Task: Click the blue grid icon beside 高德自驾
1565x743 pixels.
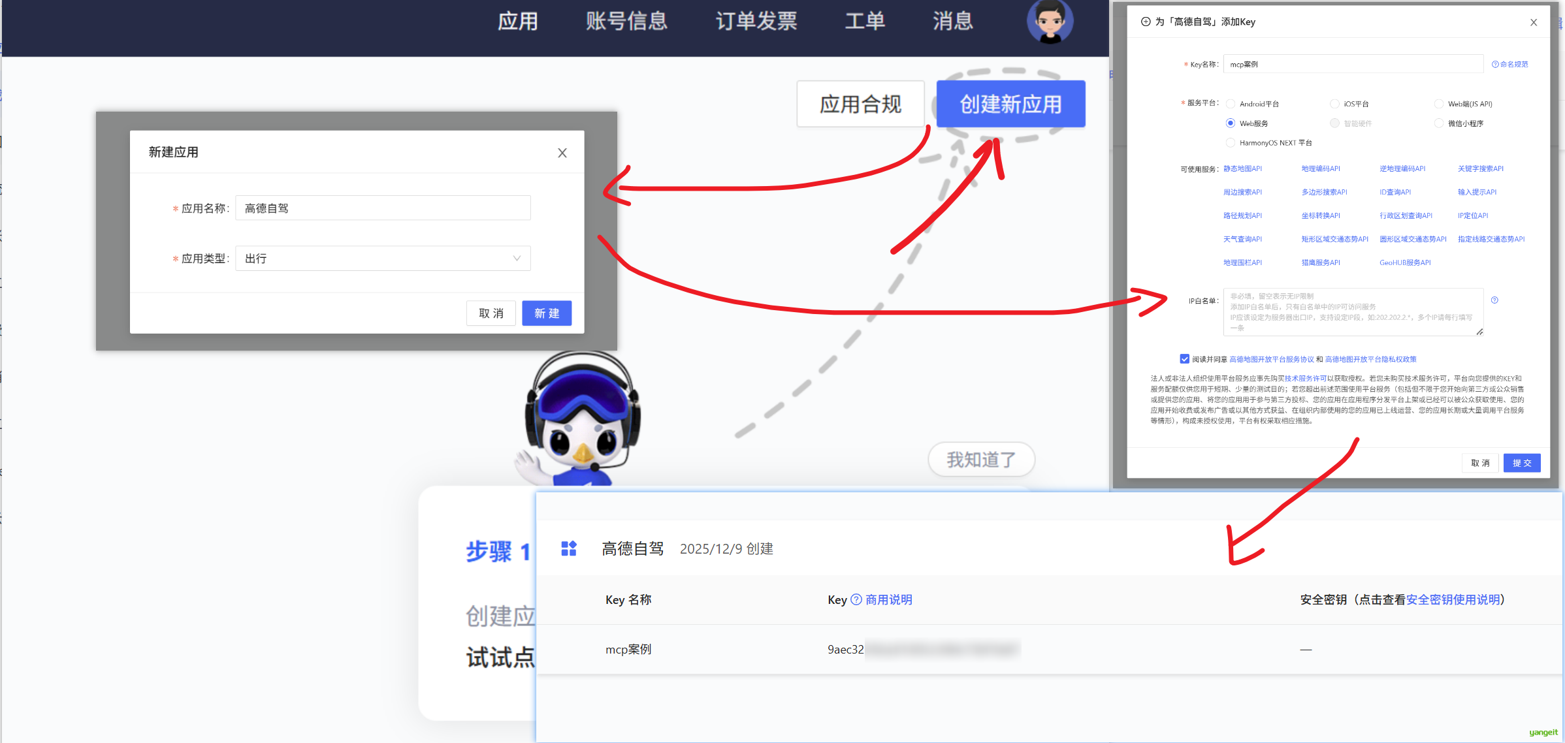Action: tap(568, 548)
